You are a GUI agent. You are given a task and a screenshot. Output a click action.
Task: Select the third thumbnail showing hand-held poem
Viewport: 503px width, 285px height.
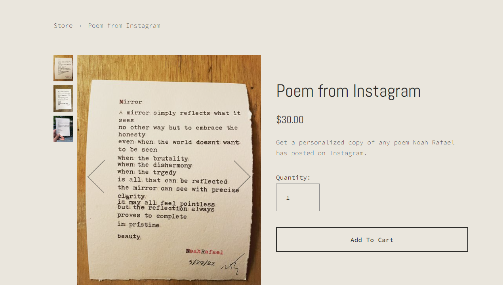(x=63, y=129)
